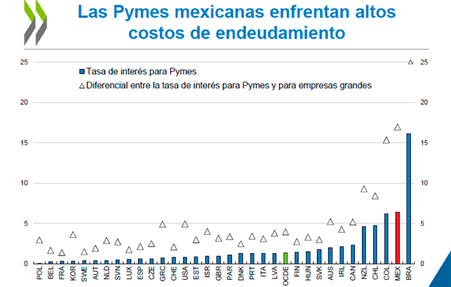
Task: Click the blue square legend marker
Action: pyautogui.click(x=82, y=71)
